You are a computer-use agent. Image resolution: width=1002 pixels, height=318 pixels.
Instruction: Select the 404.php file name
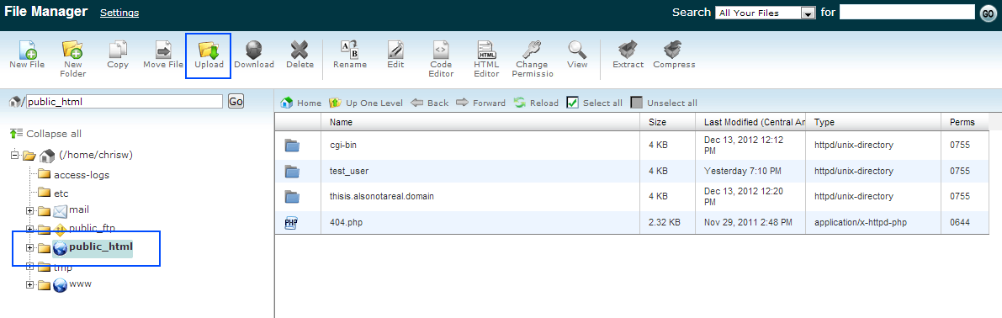point(346,222)
